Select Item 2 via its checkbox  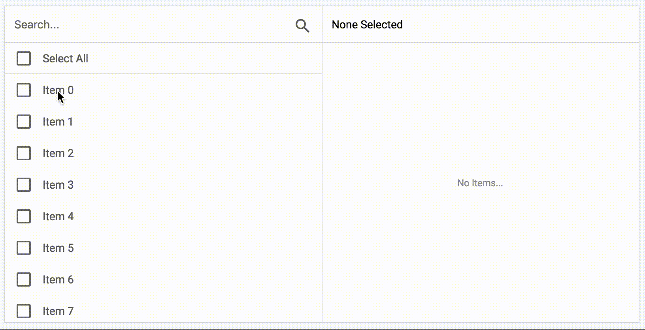(x=23, y=153)
